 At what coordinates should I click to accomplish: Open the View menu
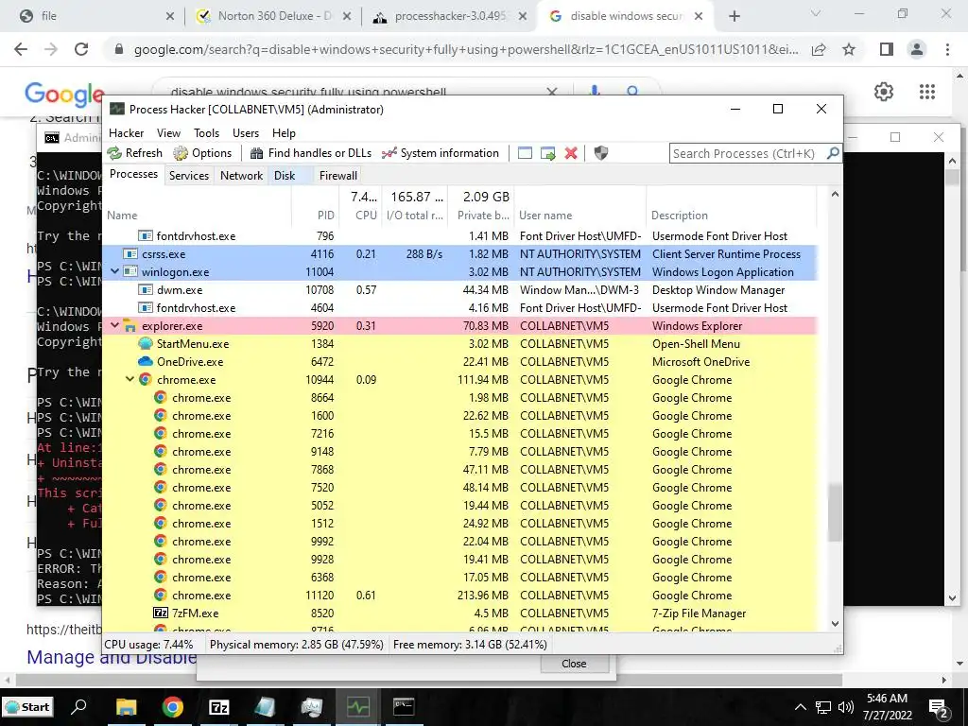pyautogui.click(x=168, y=133)
